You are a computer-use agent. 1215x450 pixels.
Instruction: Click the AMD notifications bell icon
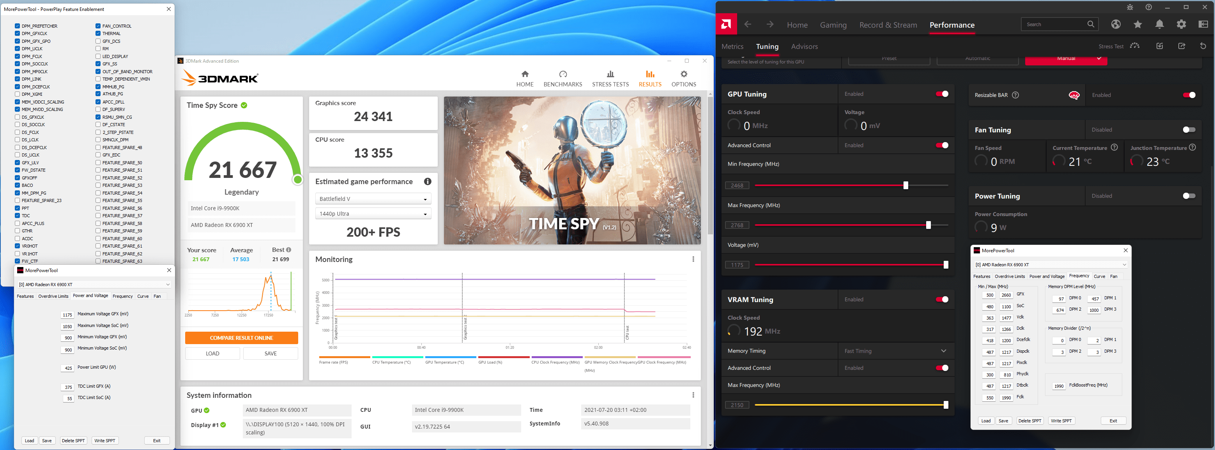coord(1159,25)
